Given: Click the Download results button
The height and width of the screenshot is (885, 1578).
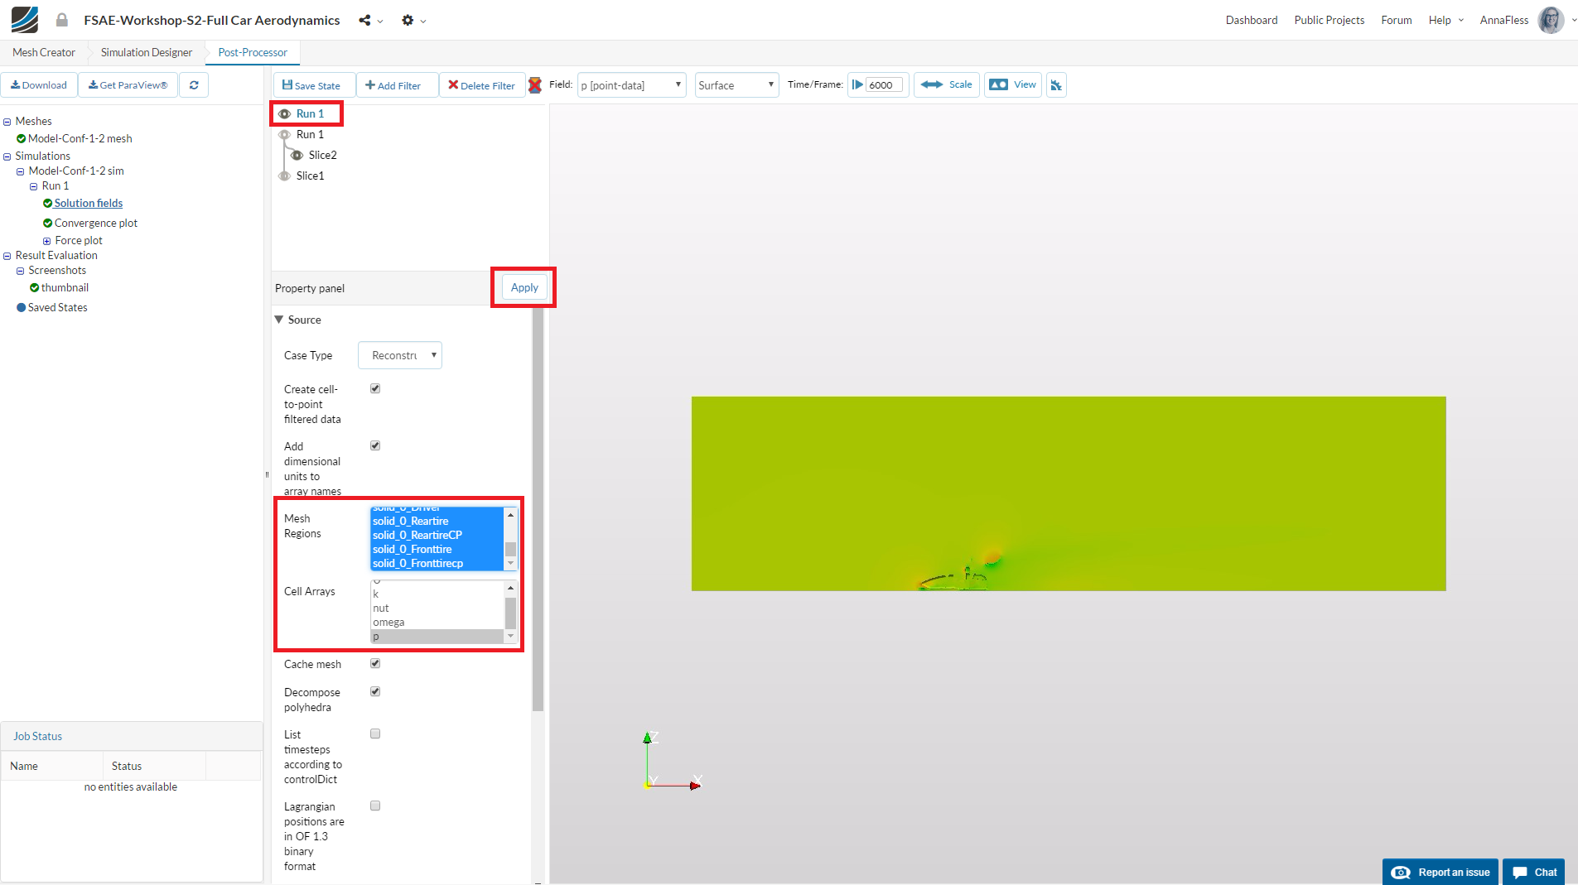Looking at the screenshot, I should tap(39, 85).
